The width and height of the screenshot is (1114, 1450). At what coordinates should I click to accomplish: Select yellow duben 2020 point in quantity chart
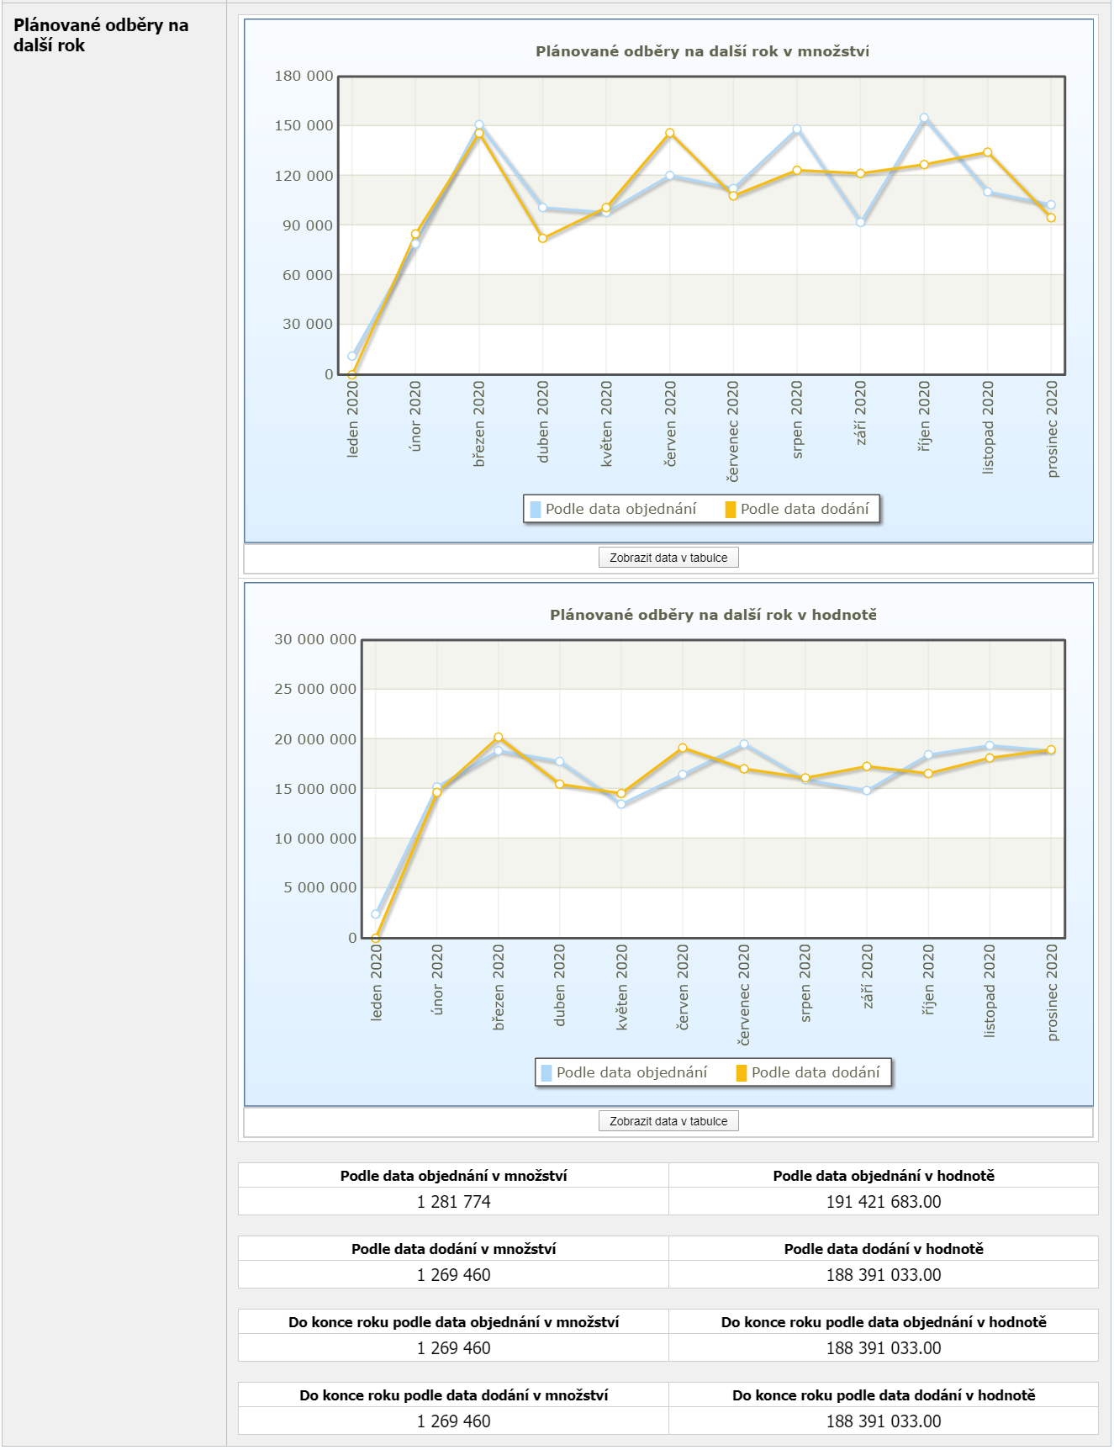[x=543, y=238]
